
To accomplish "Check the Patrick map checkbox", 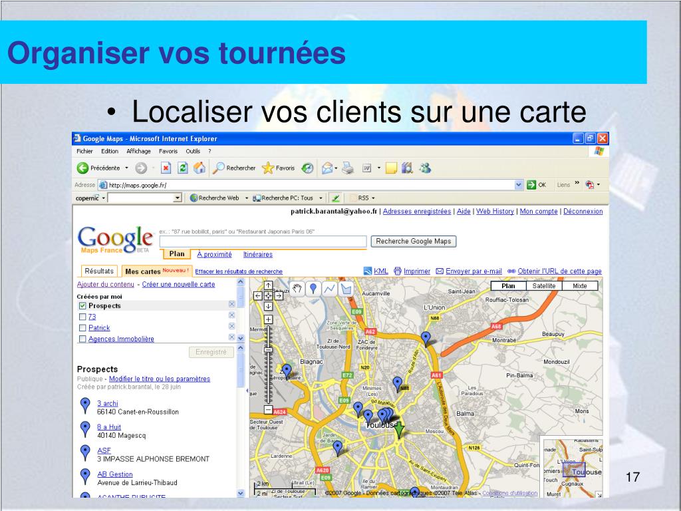I will tap(82, 327).
